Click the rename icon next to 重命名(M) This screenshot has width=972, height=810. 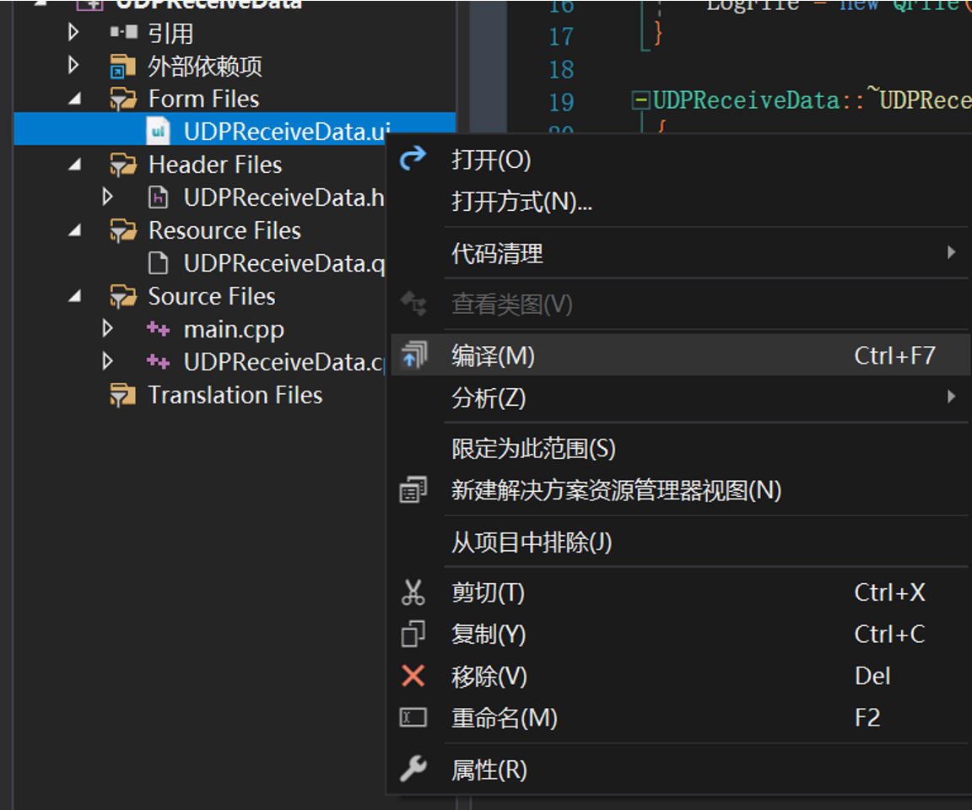tap(413, 718)
